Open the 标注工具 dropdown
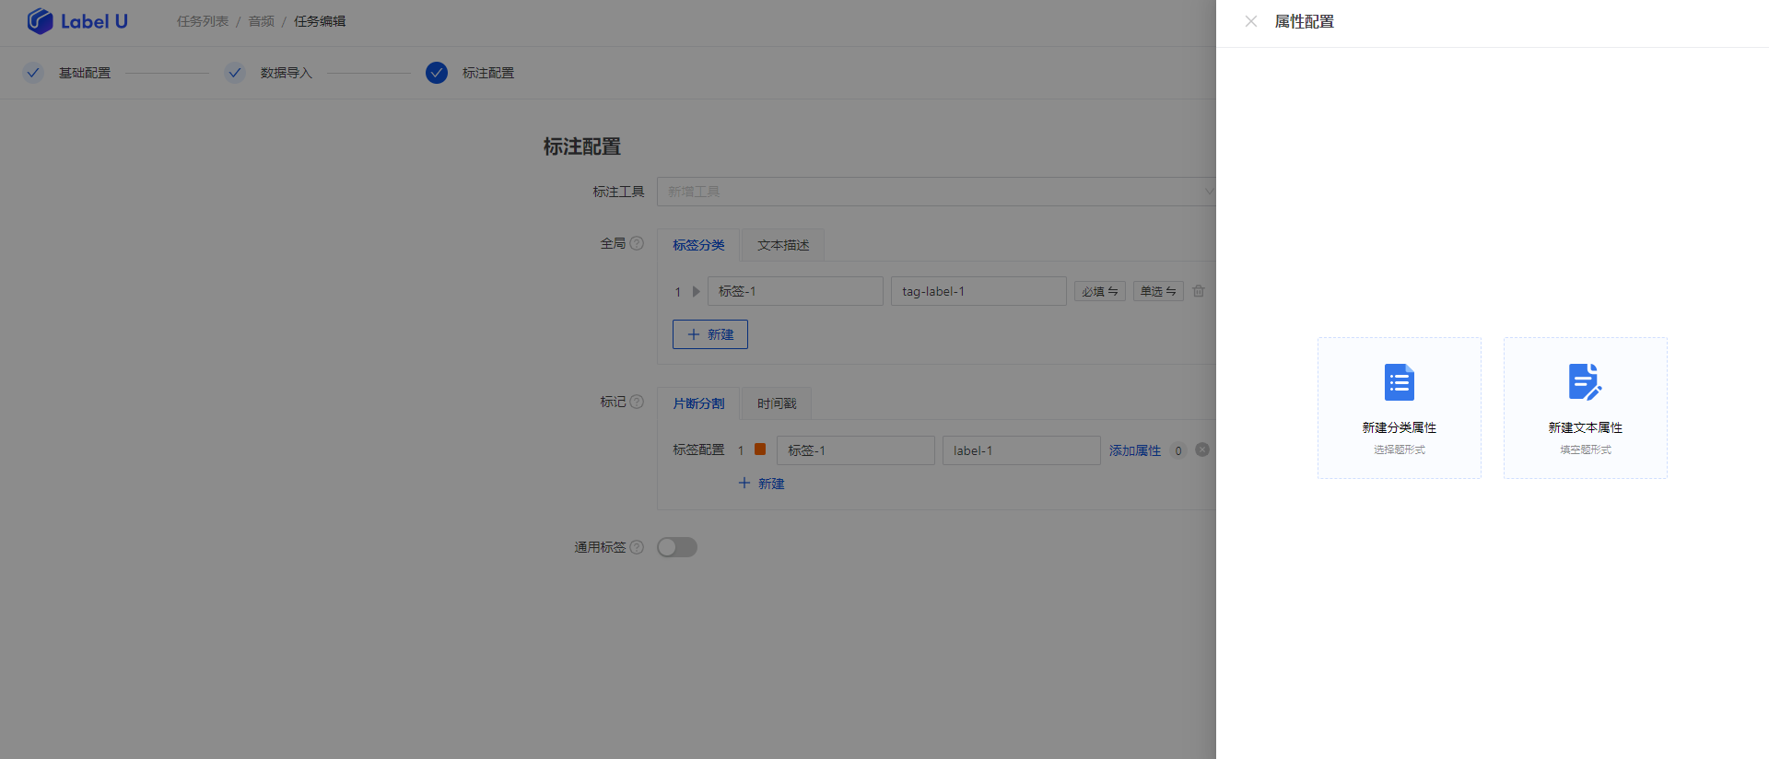This screenshot has width=1769, height=759. (x=936, y=192)
